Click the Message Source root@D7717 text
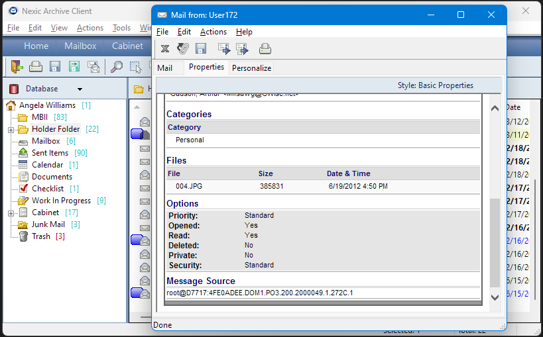The width and height of the screenshot is (543, 337). [x=260, y=293]
